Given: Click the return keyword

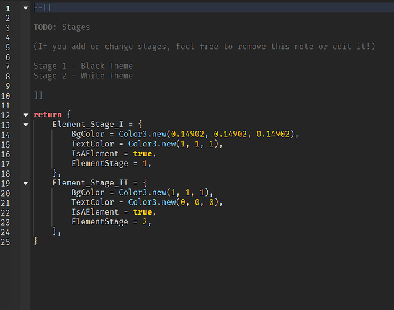Looking at the screenshot, I should 47,115.
